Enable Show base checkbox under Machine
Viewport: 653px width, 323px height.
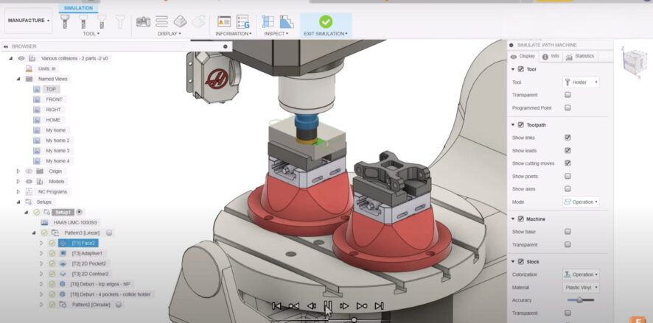568,232
